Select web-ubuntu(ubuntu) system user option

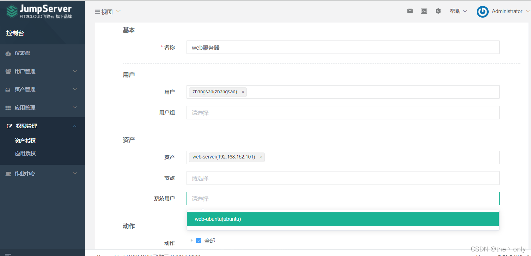pos(343,219)
